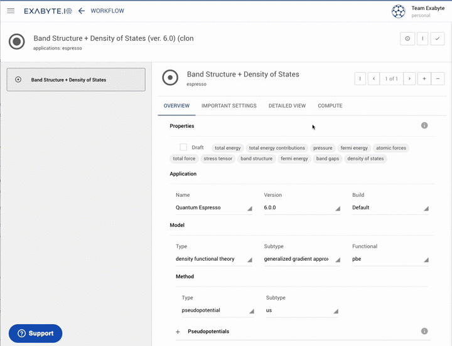452x346 pixels.
Task: Switch to the Compute tab
Action: [x=330, y=106]
